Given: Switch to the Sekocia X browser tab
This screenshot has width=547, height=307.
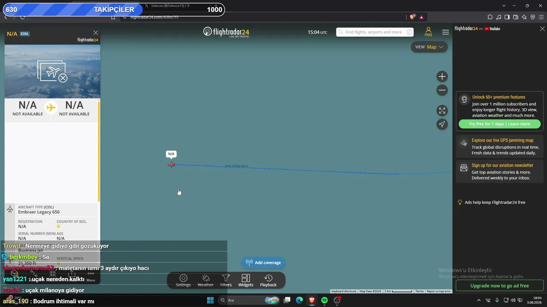Looking at the screenshot, I should pyautogui.click(x=170, y=6).
